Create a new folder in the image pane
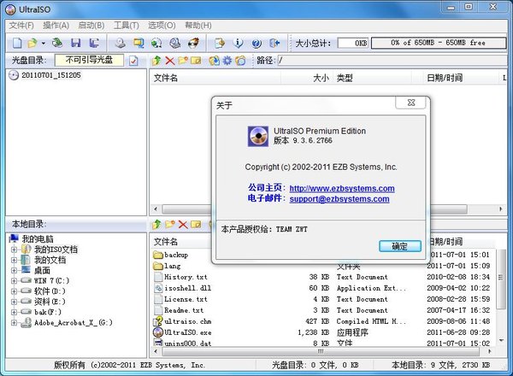This screenshot has width=513, height=376. (183, 61)
